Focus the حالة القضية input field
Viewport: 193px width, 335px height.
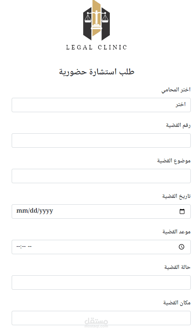pyautogui.click(x=101, y=283)
